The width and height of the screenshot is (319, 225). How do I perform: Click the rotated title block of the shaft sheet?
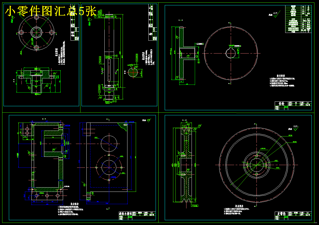[x=153, y=23]
